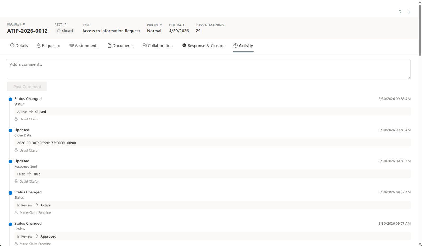Screen dimensions: 422x246
Task: Click the Documents tab page icon
Action: coord(109,45)
